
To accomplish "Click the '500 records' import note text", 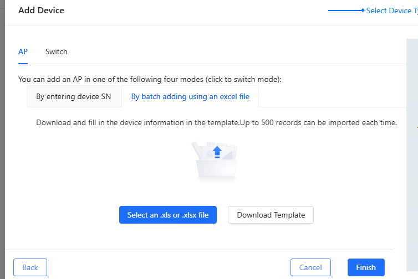I will pyautogui.click(x=216, y=122).
